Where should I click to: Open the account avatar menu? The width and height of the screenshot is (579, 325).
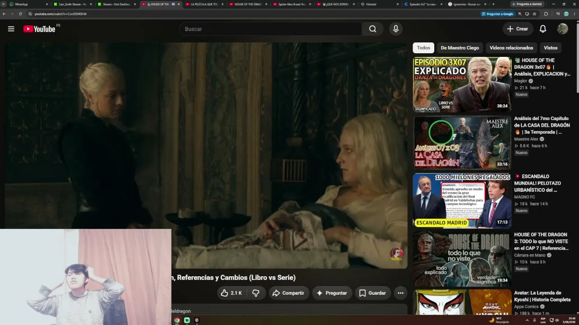coord(563,29)
